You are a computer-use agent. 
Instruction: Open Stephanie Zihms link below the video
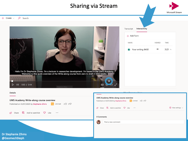click(x=40, y=104)
